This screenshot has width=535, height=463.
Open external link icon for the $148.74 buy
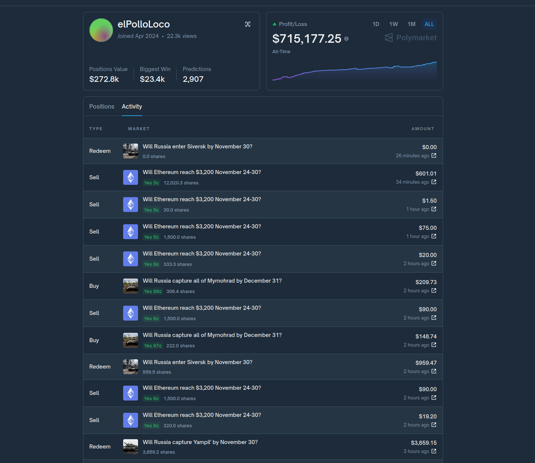pyautogui.click(x=434, y=345)
